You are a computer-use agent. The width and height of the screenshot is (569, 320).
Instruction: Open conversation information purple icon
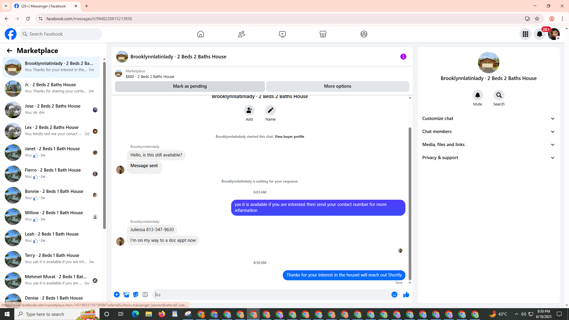(x=403, y=57)
